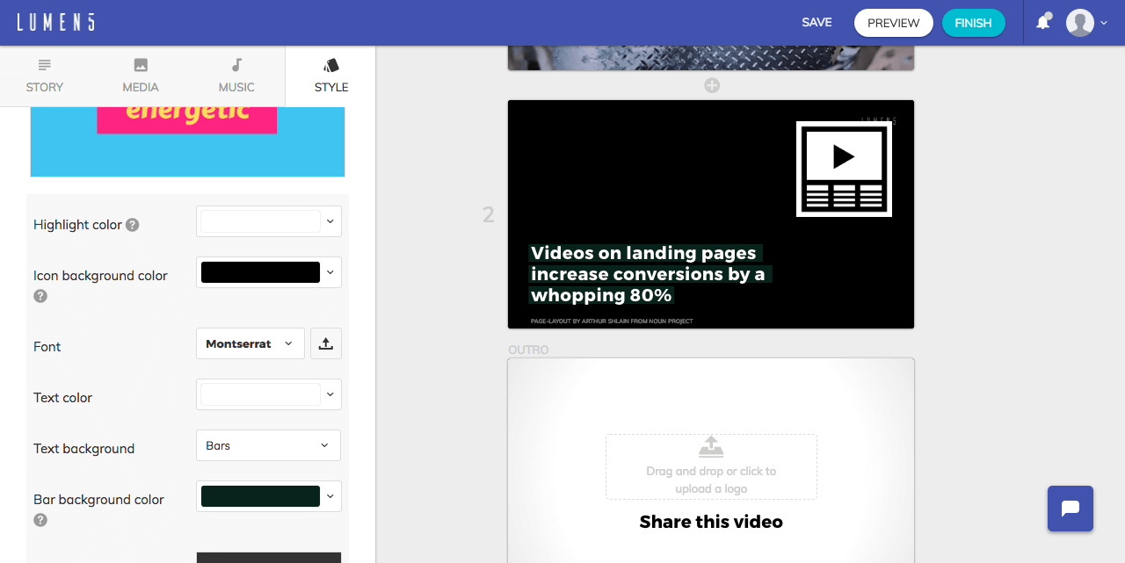Viewport: 1125px width, 563px height.
Task: Expand the Text background Bars dropdown
Action: pos(268,445)
